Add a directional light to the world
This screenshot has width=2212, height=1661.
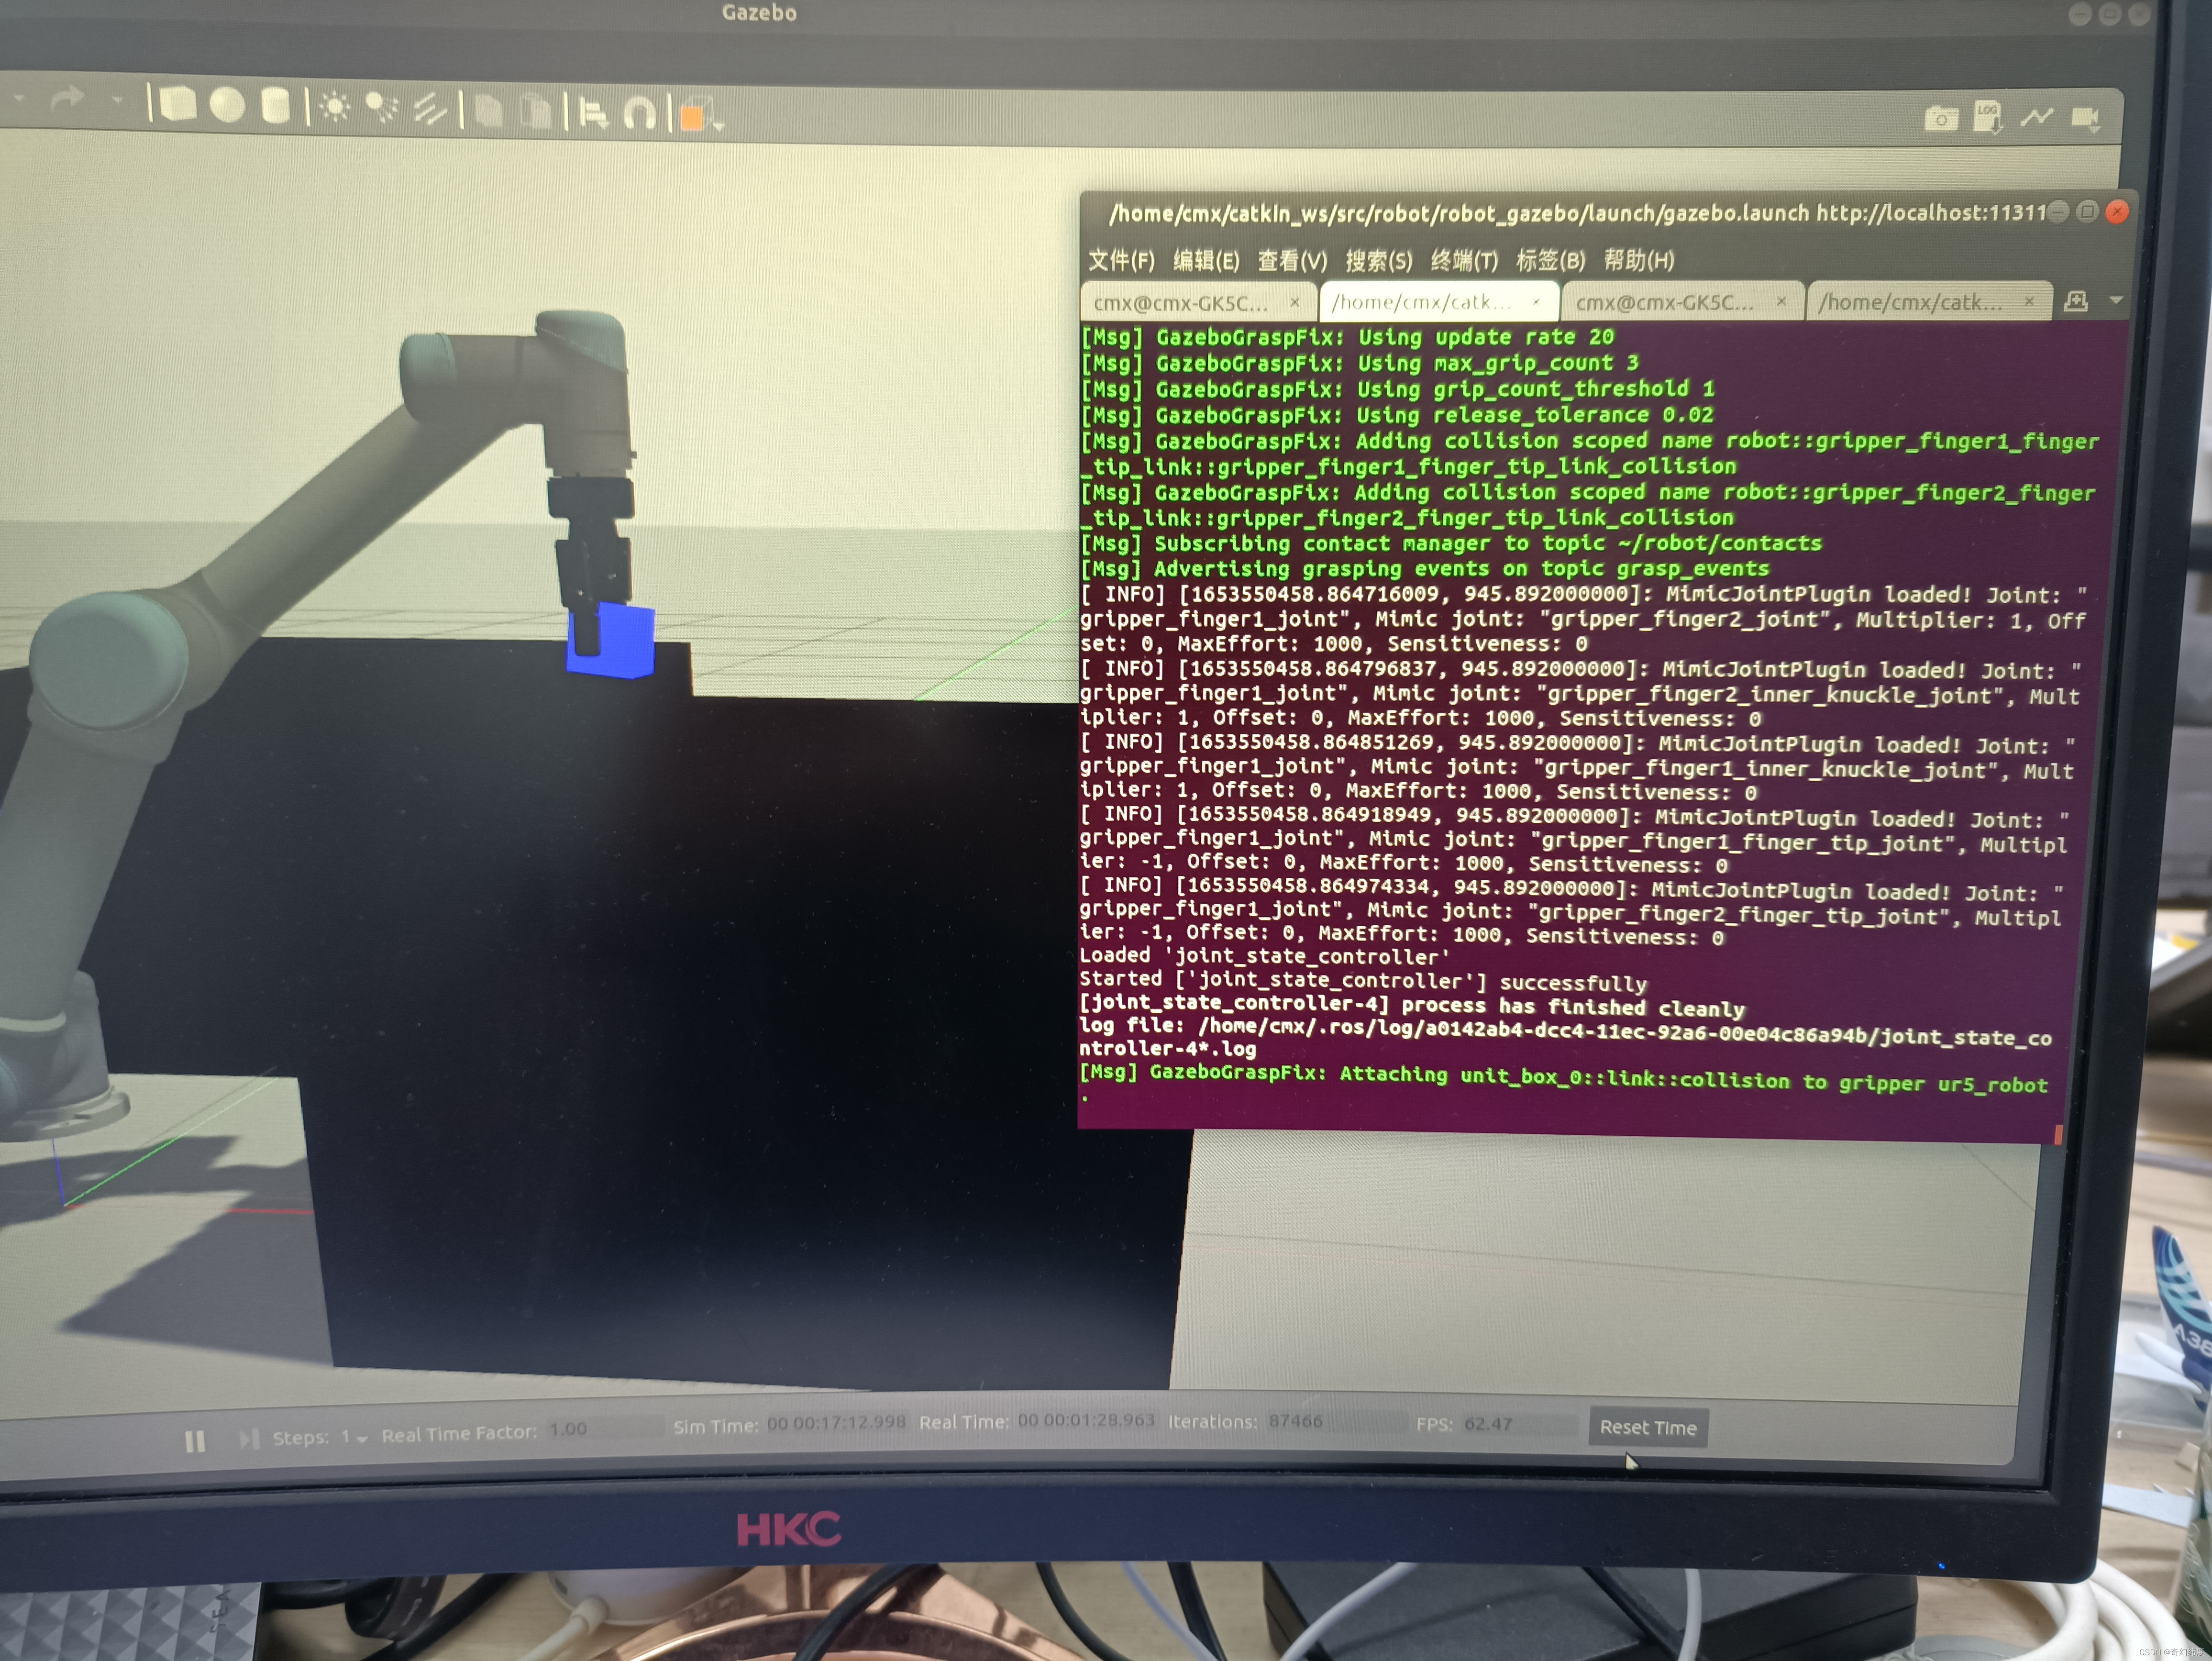click(430, 109)
